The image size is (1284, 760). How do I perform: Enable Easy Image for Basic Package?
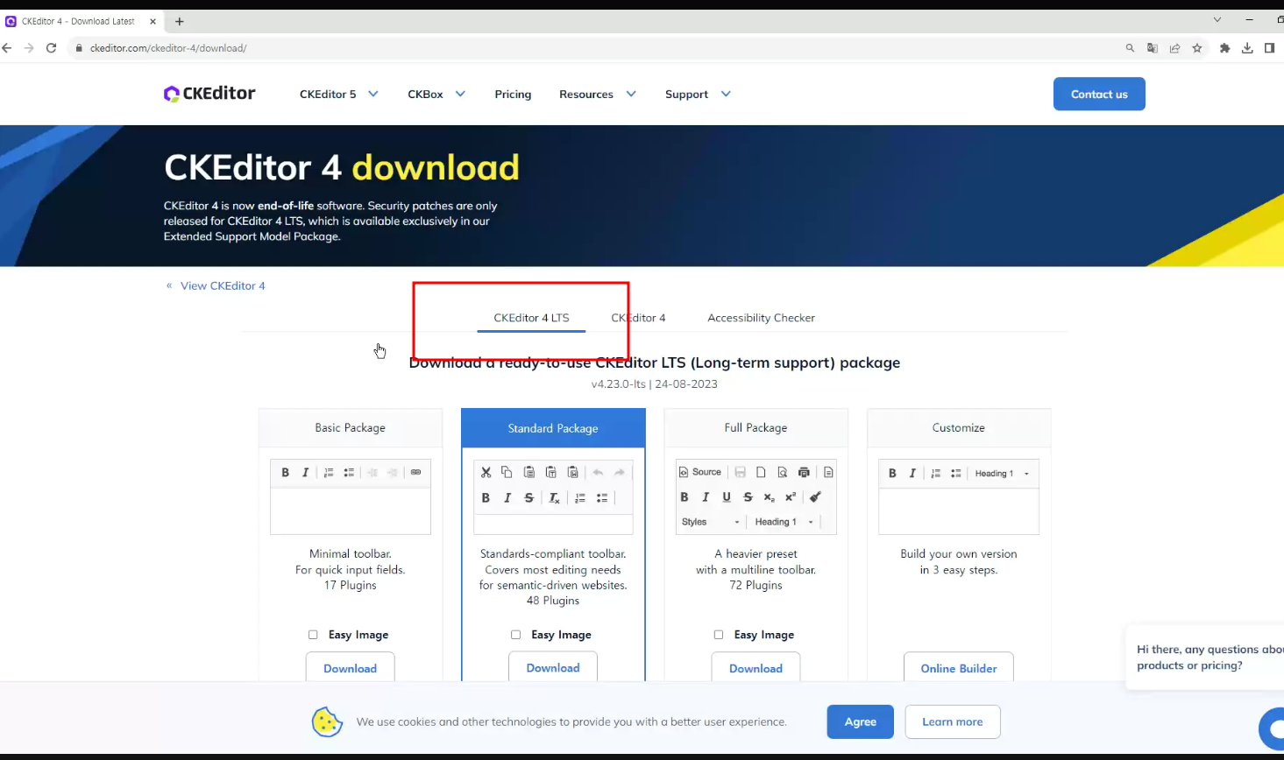point(313,635)
